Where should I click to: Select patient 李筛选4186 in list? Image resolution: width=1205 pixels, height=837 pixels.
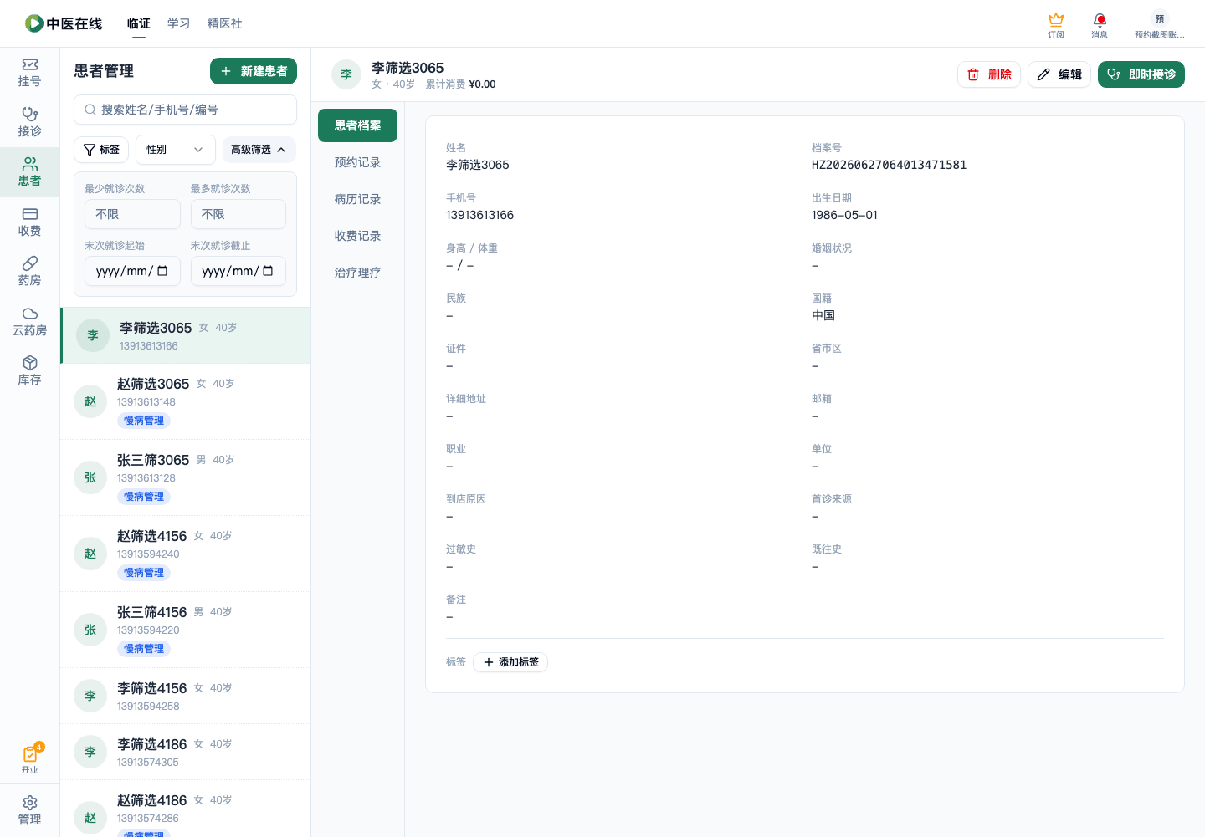pyautogui.click(x=186, y=752)
